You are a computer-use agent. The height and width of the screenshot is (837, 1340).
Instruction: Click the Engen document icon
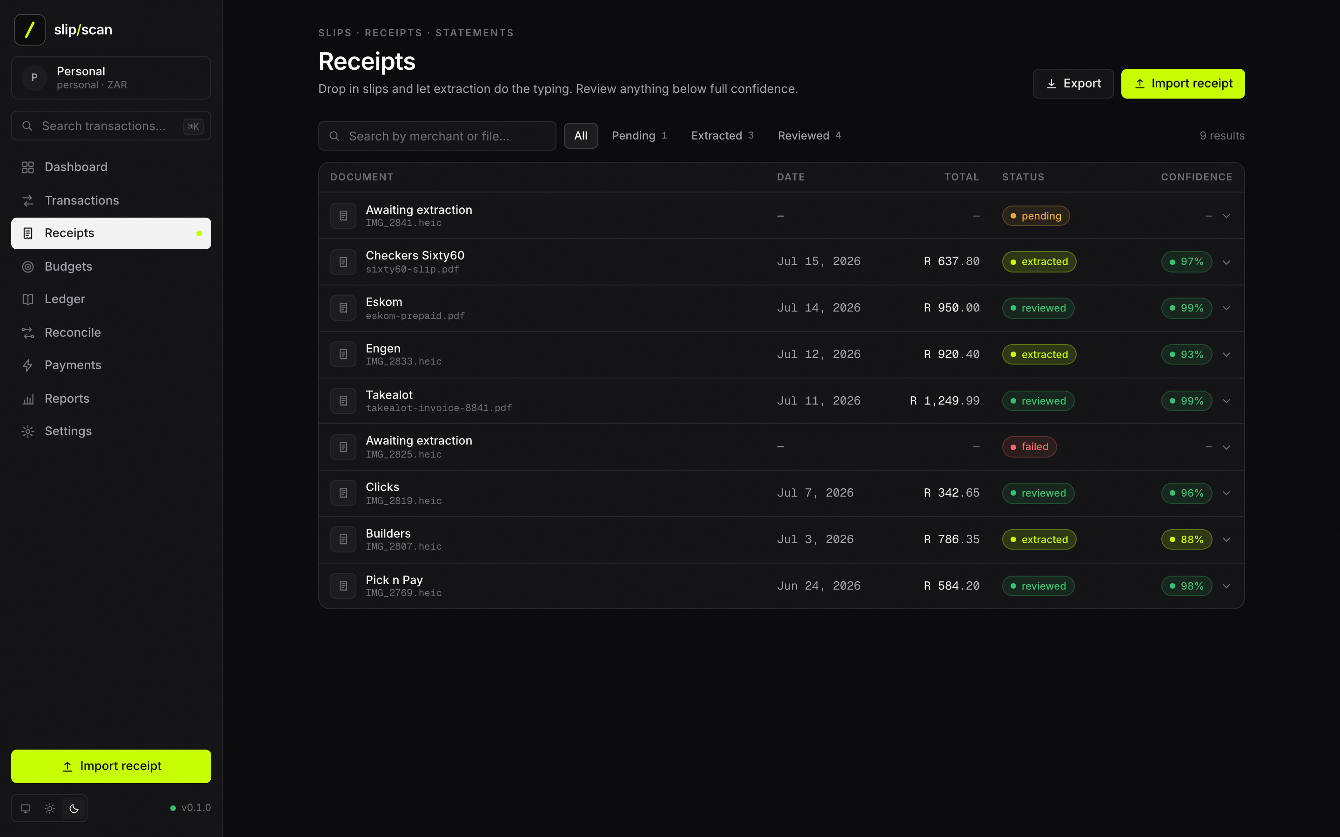tap(343, 354)
